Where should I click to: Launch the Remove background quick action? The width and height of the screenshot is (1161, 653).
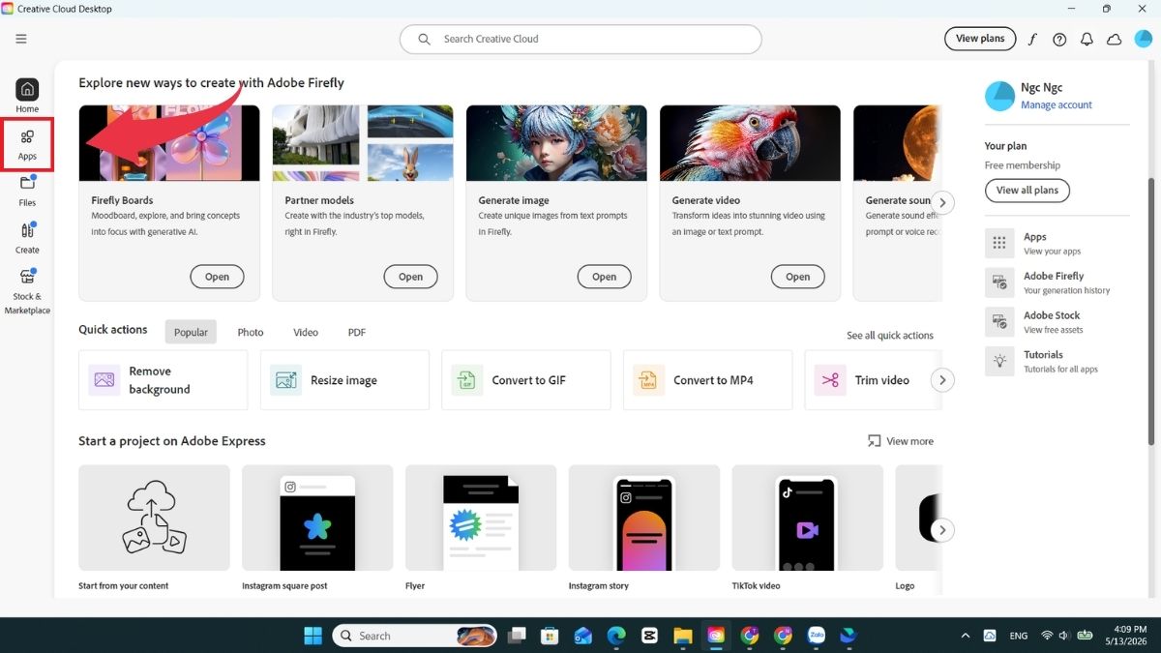tap(163, 380)
